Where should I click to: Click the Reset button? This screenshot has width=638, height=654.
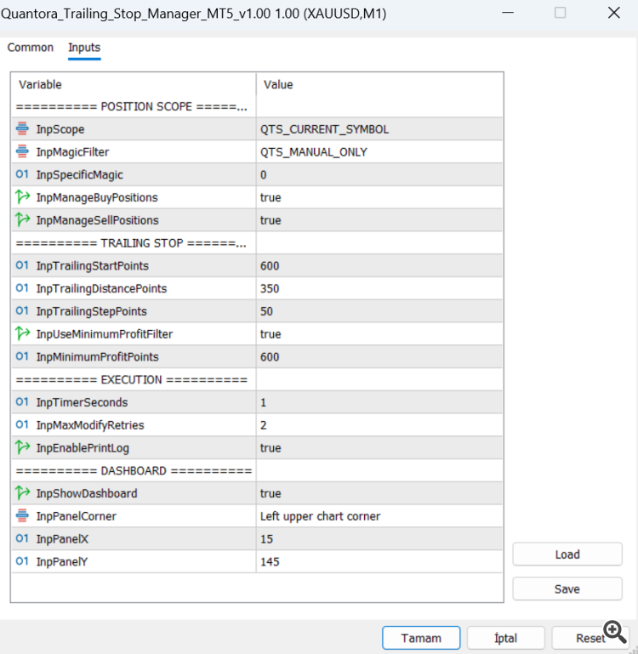[x=590, y=638]
